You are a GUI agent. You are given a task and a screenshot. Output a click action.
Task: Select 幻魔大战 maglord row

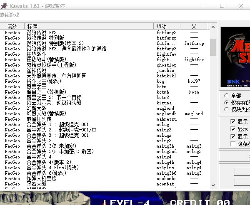[x=105, y=108]
